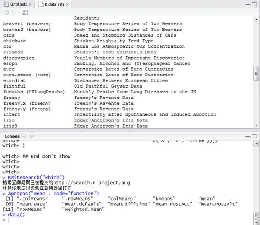Image resolution: width=260 pixels, height=225 pixels.
Task: Maximize the Console pane
Action: 254,136
